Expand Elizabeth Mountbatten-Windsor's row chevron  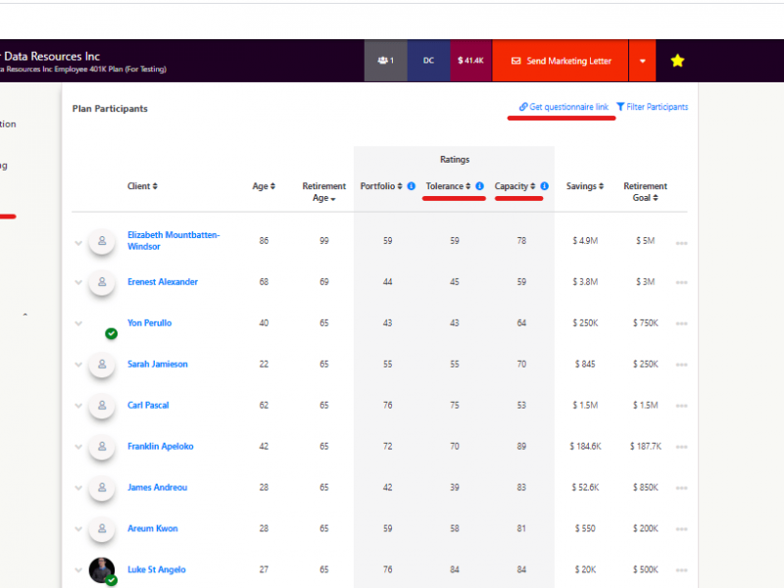pos(78,241)
